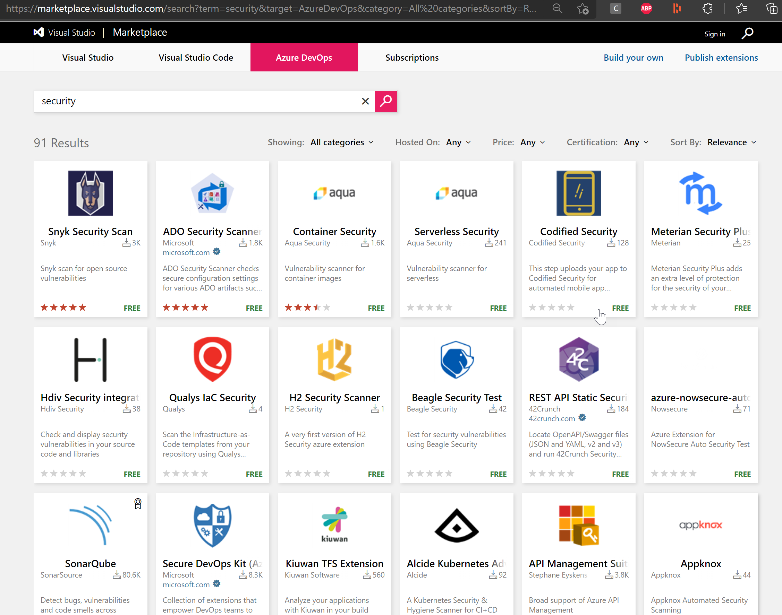Click the magenta search magnifier button
Viewport: 782px width, 615px height.
pyautogui.click(x=385, y=101)
